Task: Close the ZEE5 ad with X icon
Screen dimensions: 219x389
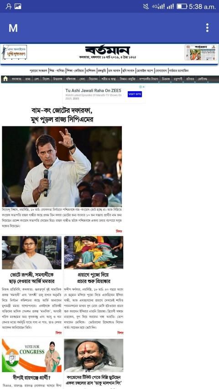Action: (x=144, y=87)
